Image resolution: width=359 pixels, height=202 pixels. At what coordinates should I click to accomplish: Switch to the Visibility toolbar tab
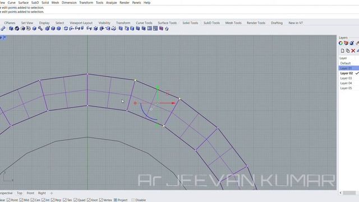point(104,23)
